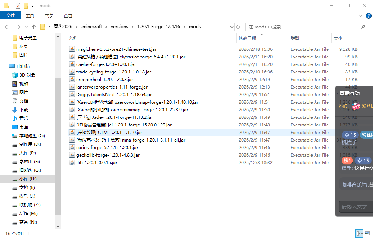
Task: Sort files by 大小 column
Action: point(338,38)
